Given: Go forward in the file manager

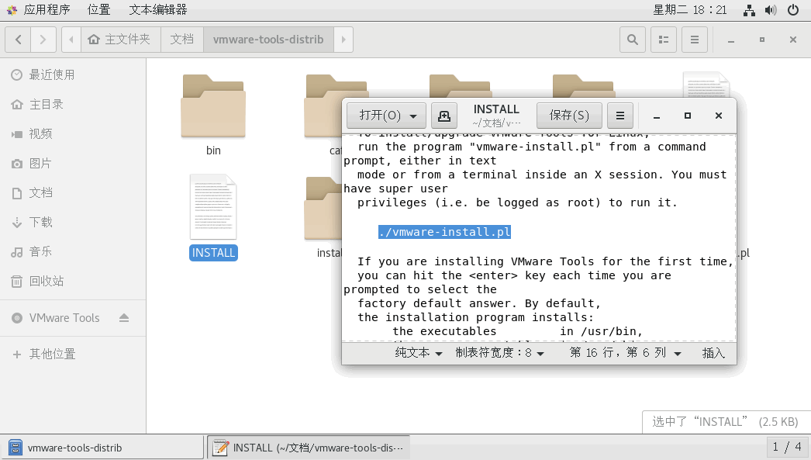Looking at the screenshot, I should 43,40.
